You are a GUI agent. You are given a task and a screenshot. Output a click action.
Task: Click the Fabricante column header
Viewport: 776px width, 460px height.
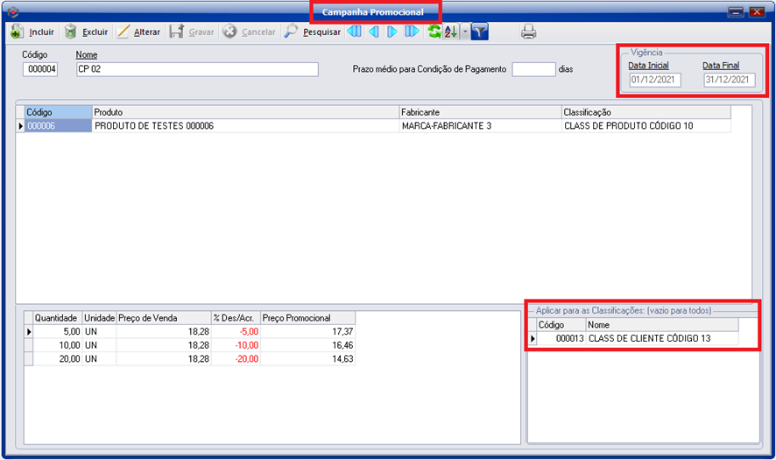(x=479, y=113)
